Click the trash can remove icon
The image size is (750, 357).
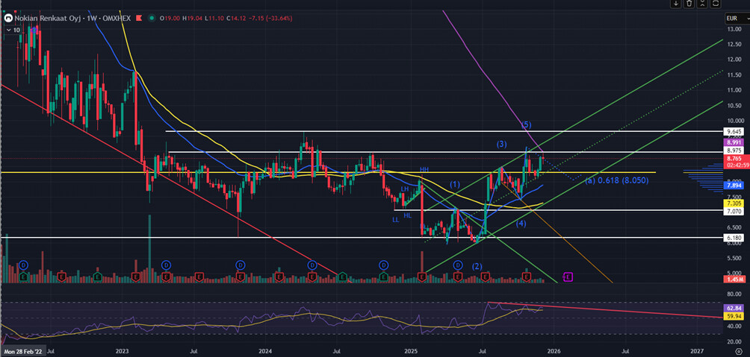(x=689, y=3)
